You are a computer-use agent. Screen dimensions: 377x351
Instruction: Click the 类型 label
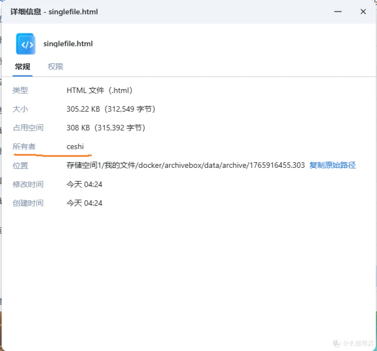pyautogui.click(x=20, y=90)
